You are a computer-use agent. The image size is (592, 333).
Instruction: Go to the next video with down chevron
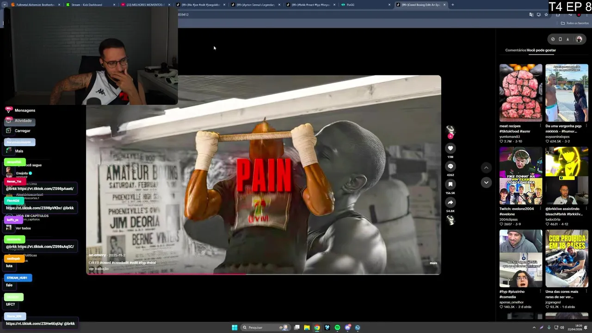486,183
